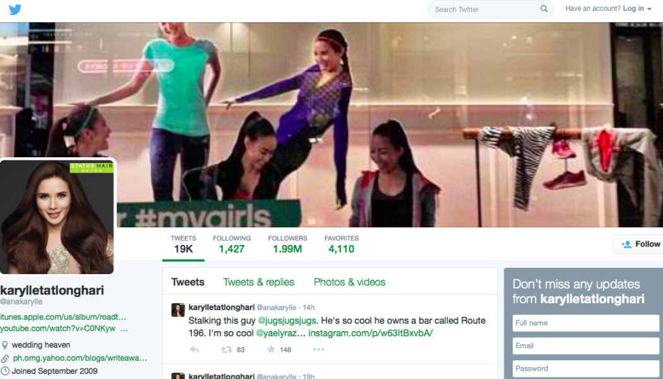Open the 14h timestamp of first tweet
This screenshot has width=663, height=379.
point(309,308)
